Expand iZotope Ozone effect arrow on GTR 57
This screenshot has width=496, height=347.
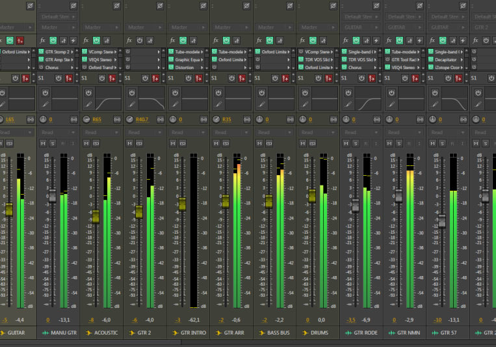coord(462,67)
